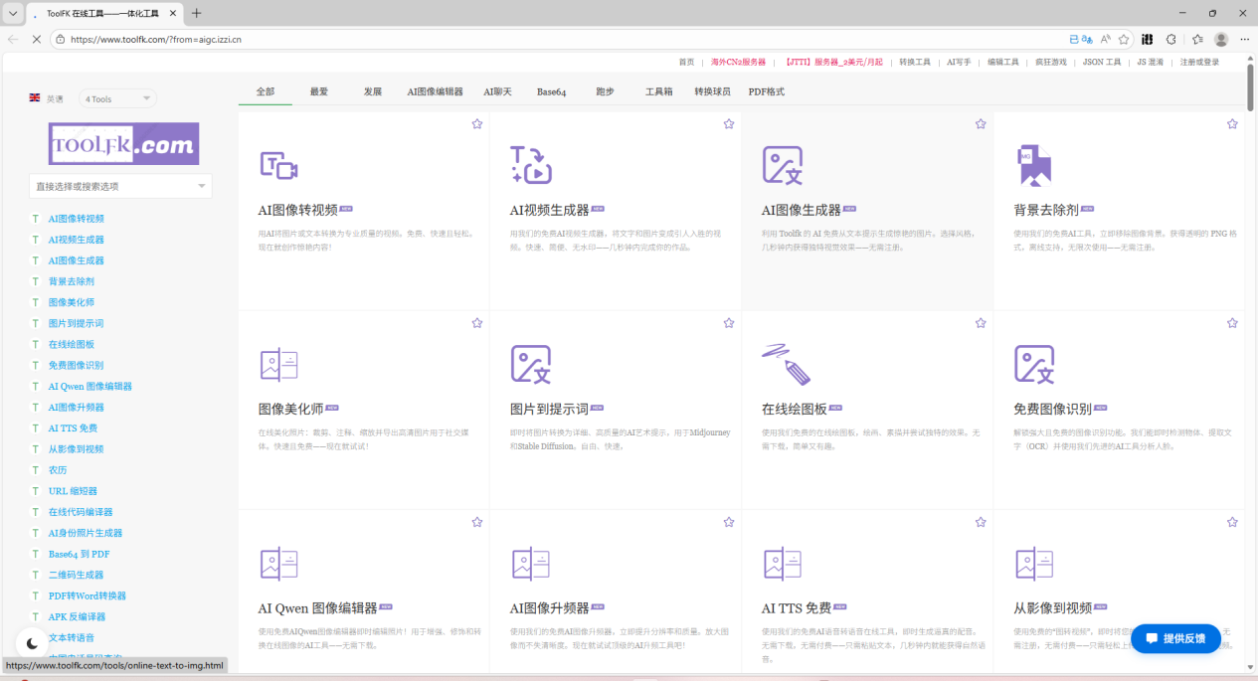Open sidebar link 二维码生成器
This screenshot has height=681, width=1258.
tap(76, 575)
